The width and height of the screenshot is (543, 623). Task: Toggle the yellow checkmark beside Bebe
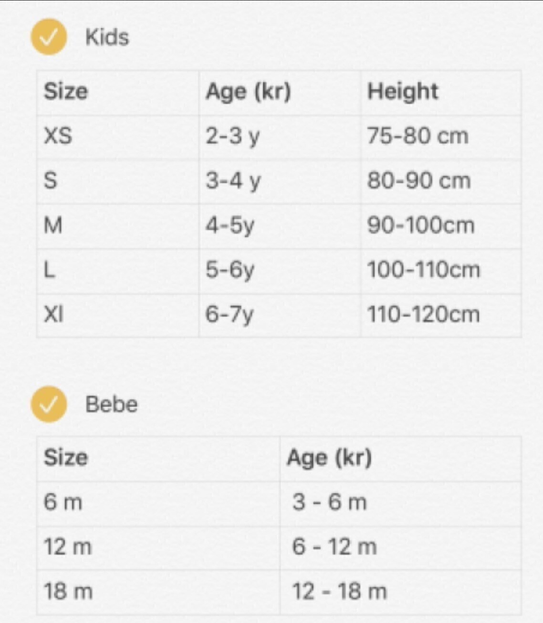[49, 404]
